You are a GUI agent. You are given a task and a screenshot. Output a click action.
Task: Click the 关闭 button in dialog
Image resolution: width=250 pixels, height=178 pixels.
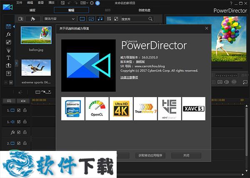coord(186,155)
